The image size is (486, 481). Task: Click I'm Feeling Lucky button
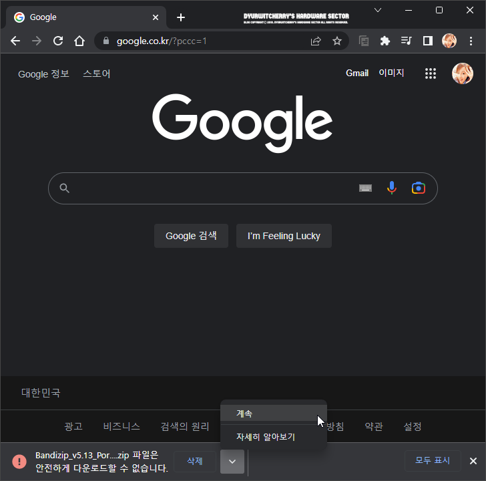click(x=284, y=236)
